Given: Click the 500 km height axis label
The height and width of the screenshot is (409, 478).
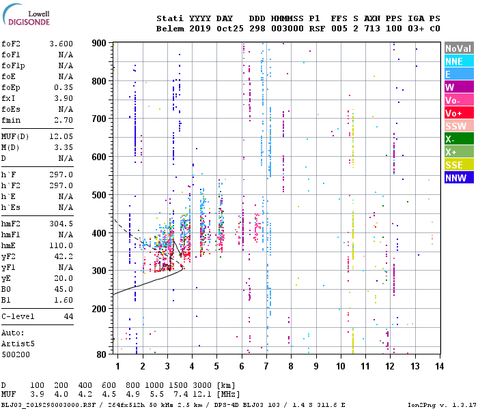Looking at the screenshot, I should coord(99,195).
